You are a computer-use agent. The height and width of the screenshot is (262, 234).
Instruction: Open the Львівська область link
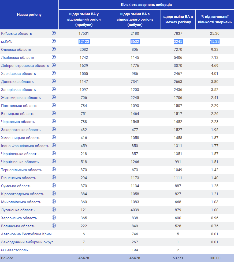[18, 58]
